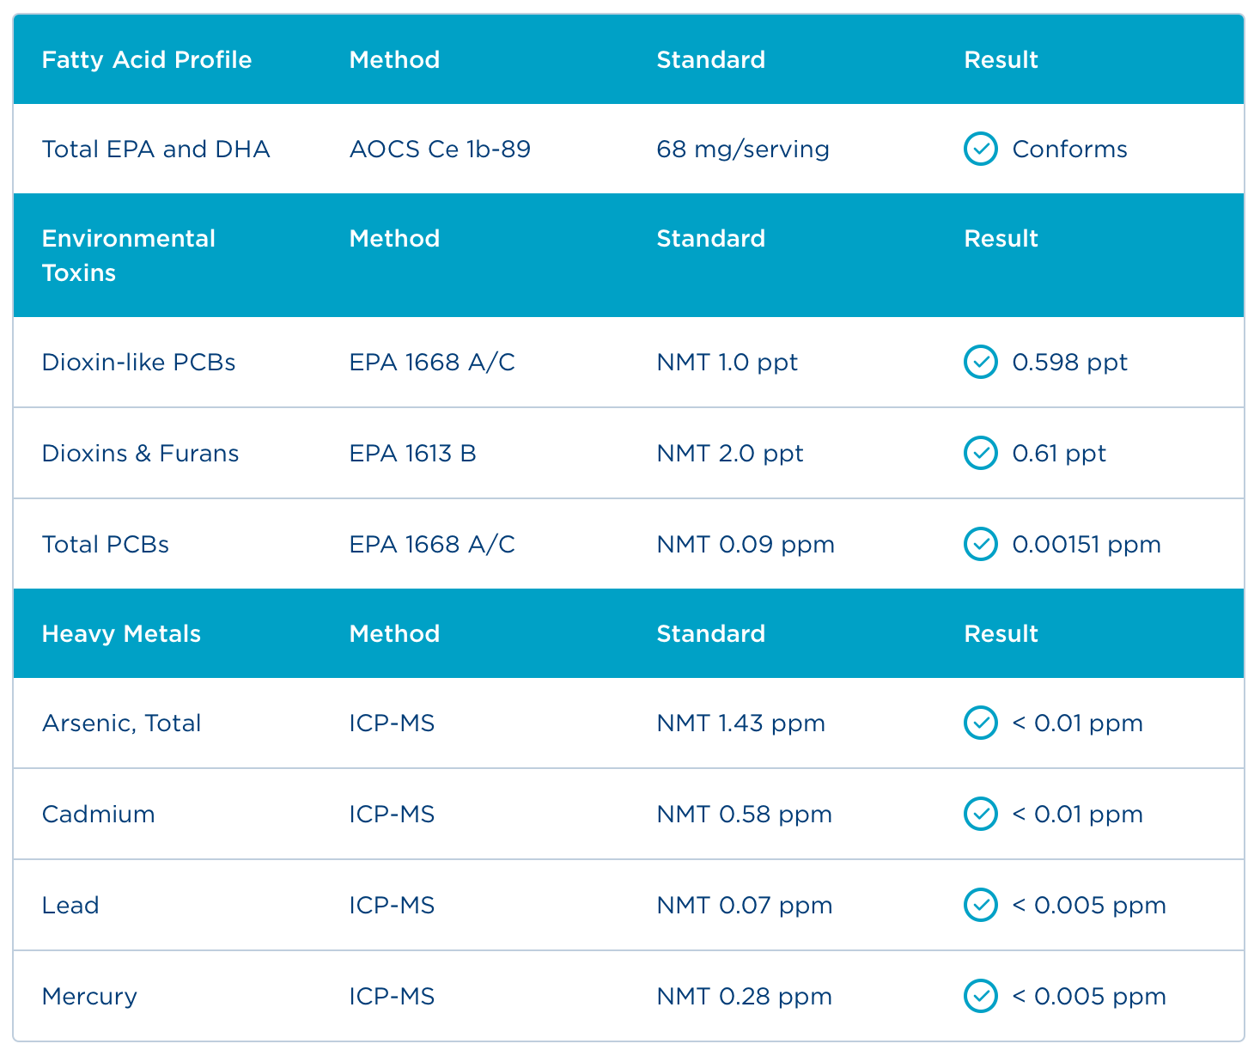Click the checkmark in the Mercury row

coord(980,996)
